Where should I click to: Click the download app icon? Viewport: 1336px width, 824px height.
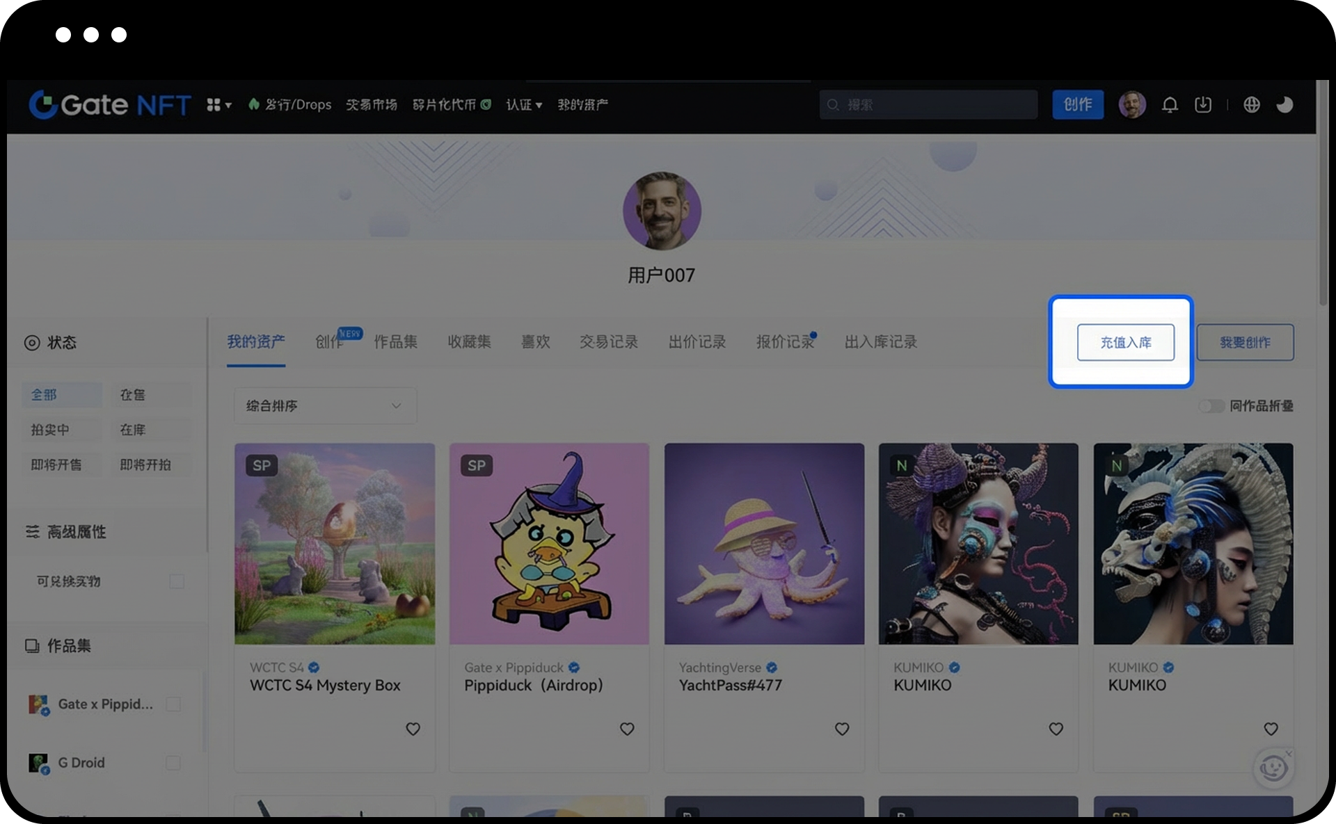pos(1202,105)
